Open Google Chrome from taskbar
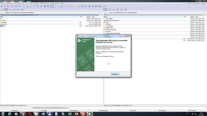Image resolution: width=207 pixels, height=116 pixels. tap(23, 114)
